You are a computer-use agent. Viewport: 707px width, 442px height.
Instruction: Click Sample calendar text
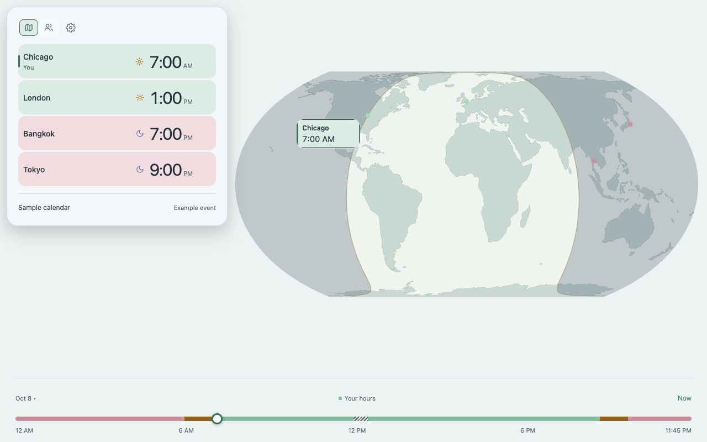click(x=44, y=208)
